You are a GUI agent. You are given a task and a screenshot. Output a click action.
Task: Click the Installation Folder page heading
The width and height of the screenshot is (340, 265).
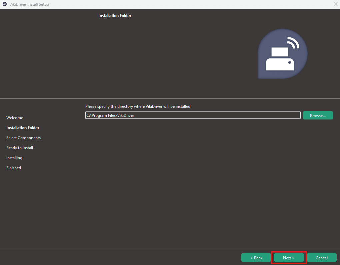point(115,16)
